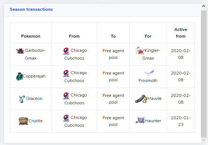Click Chicago Cubchoos logo in Garbodor-Gmax row
The height and width of the screenshot is (145, 208).
coord(66,51)
